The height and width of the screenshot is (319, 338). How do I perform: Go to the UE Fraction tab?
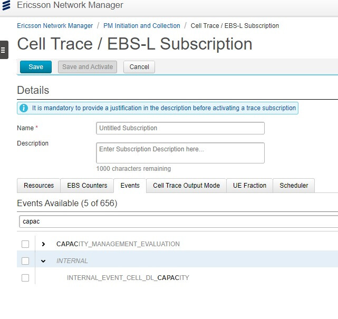point(249,186)
